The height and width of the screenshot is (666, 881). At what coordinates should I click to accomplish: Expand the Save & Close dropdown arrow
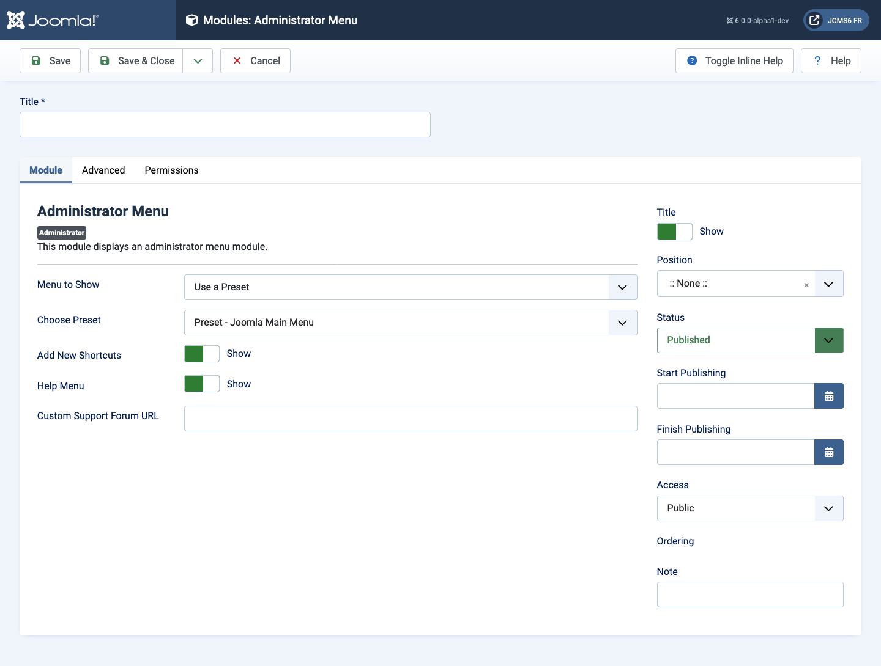tap(198, 60)
